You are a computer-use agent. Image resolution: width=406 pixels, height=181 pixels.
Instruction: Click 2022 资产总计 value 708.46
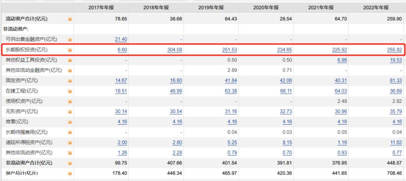click(x=395, y=173)
